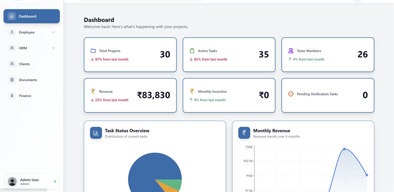Image resolution: width=394 pixels, height=192 pixels.
Task: Click the peak data point on revenue chart
Action: (344, 149)
